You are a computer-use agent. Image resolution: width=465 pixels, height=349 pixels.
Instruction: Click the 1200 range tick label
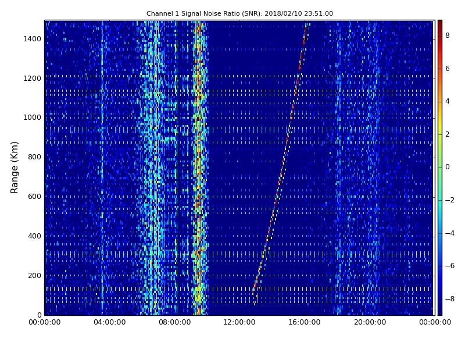pos(33,79)
